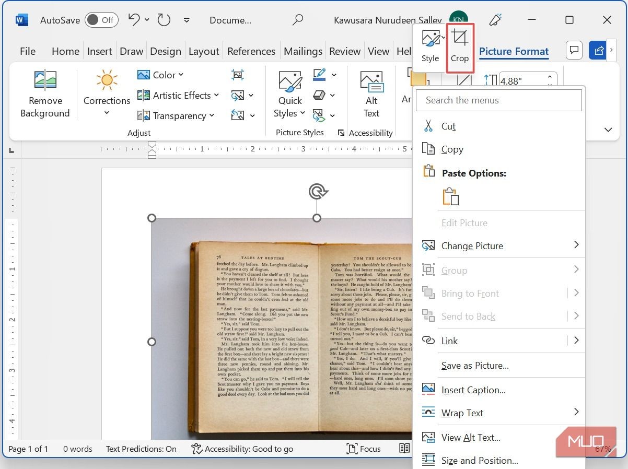
Task: Expand the Quick Styles gallery
Action: pyautogui.click(x=290, y=94)
